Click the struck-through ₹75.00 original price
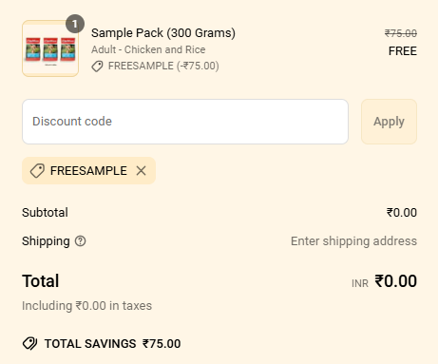 (401, 33)
